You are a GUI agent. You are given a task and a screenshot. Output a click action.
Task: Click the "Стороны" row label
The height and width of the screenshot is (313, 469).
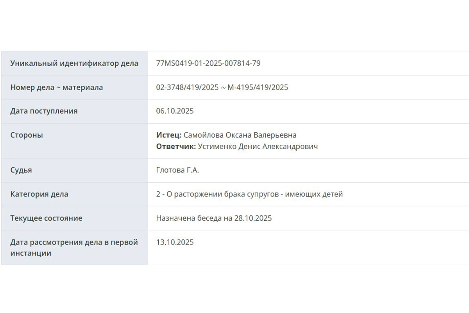pyautogui.click(x=27, y=135)
